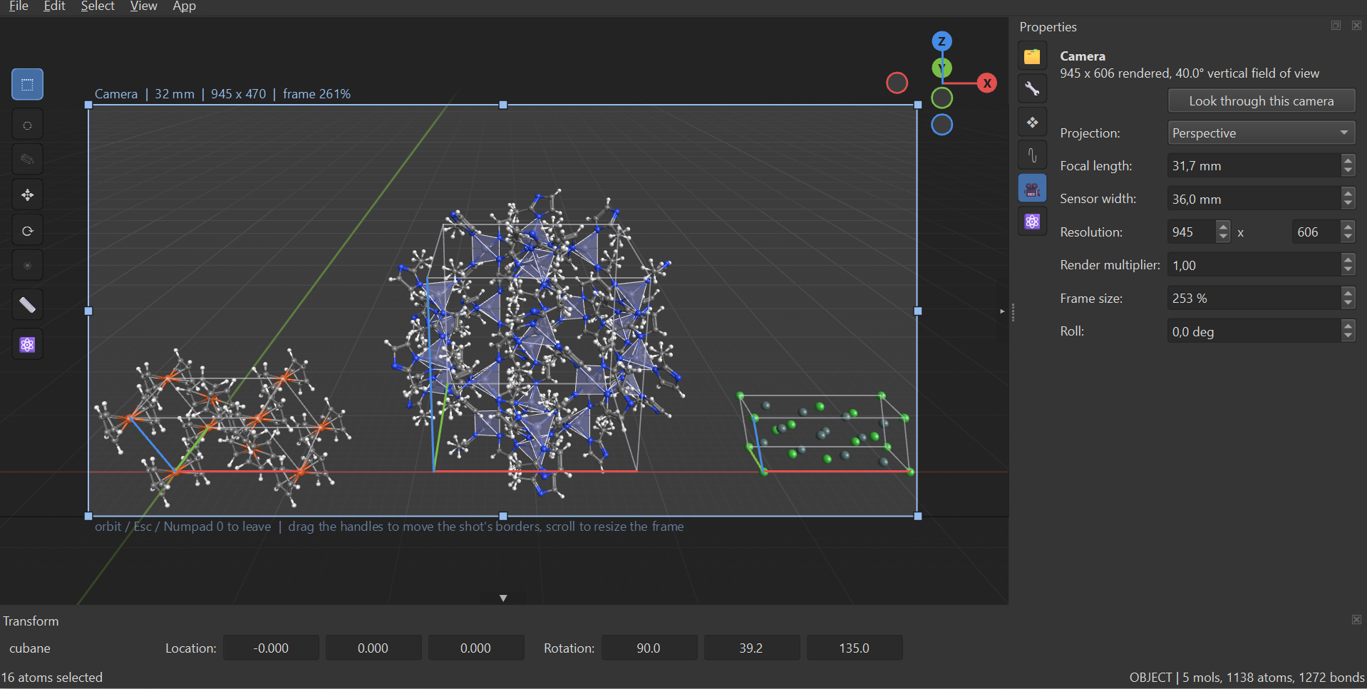Click the red X axis gizmo ball

pos(987,83)
